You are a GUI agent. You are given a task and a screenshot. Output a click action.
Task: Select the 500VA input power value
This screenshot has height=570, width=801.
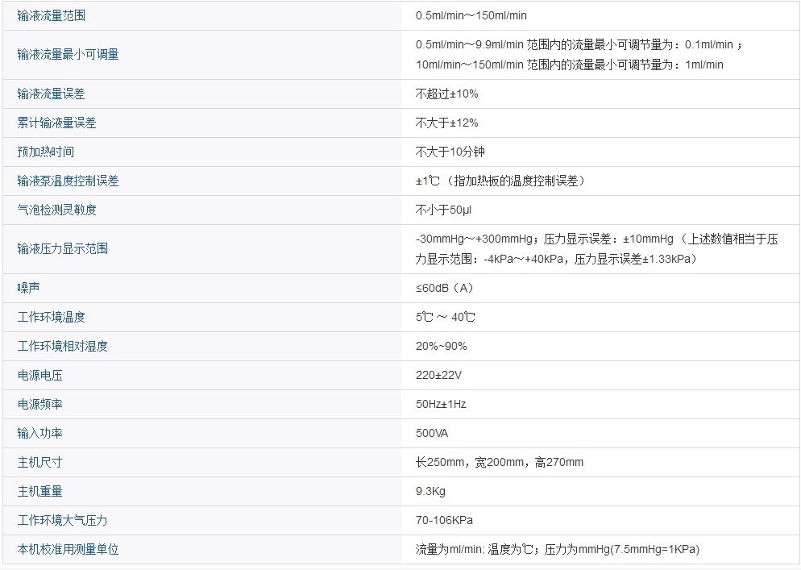432,433
